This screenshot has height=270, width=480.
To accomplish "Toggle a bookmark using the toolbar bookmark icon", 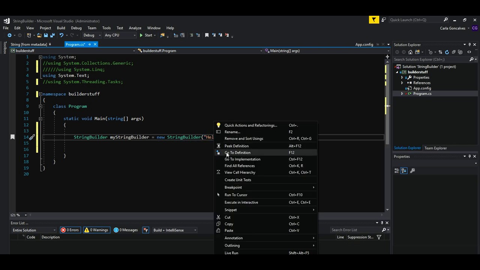I will [207, 35].
